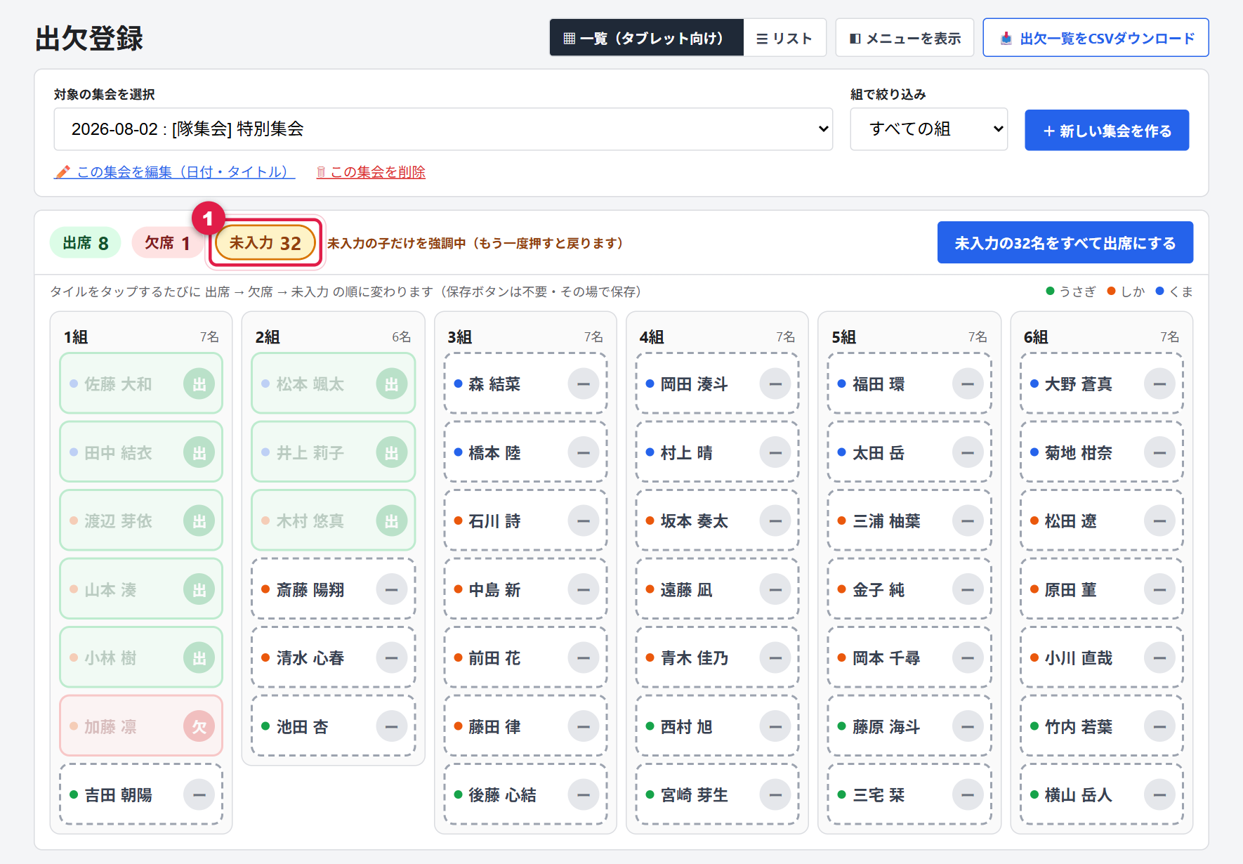Click dash icon on 三浦 柚葉 tile
The width and height of the screenshot is (1243, 864).
968,521
